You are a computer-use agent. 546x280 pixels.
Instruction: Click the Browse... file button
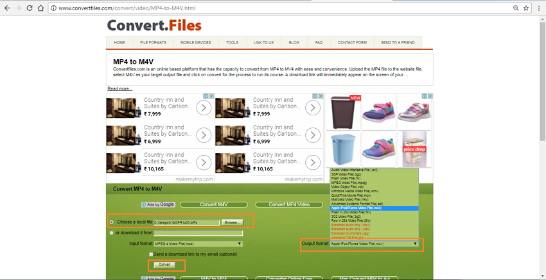(233, 222)
